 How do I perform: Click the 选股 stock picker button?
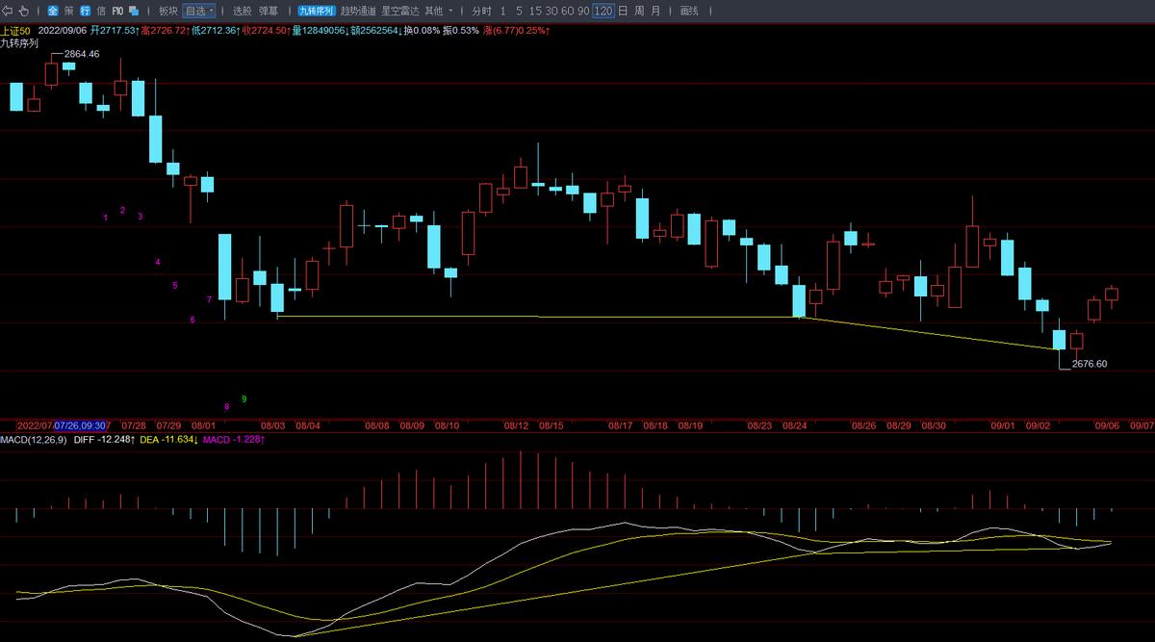pyautogui.click(x=243, y=11)
